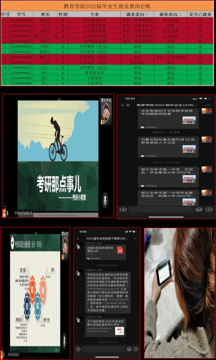216x360 pixels.
Task: Toggle the microphone button on the 考研那点事儿 meeting
Action: click(x=105, y=200)
